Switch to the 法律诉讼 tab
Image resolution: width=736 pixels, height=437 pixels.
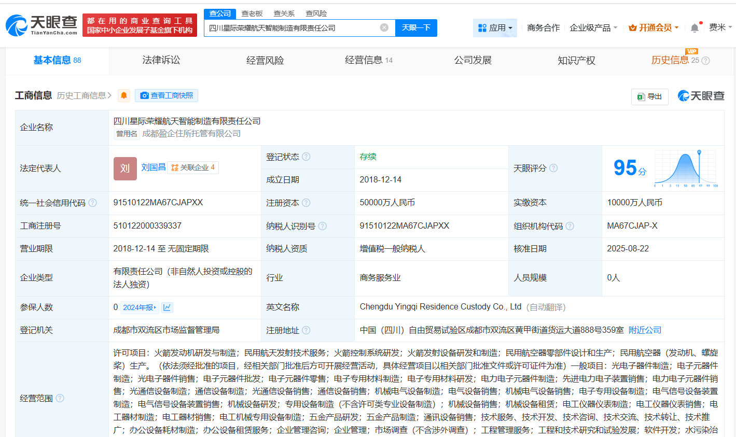point(161,60)
